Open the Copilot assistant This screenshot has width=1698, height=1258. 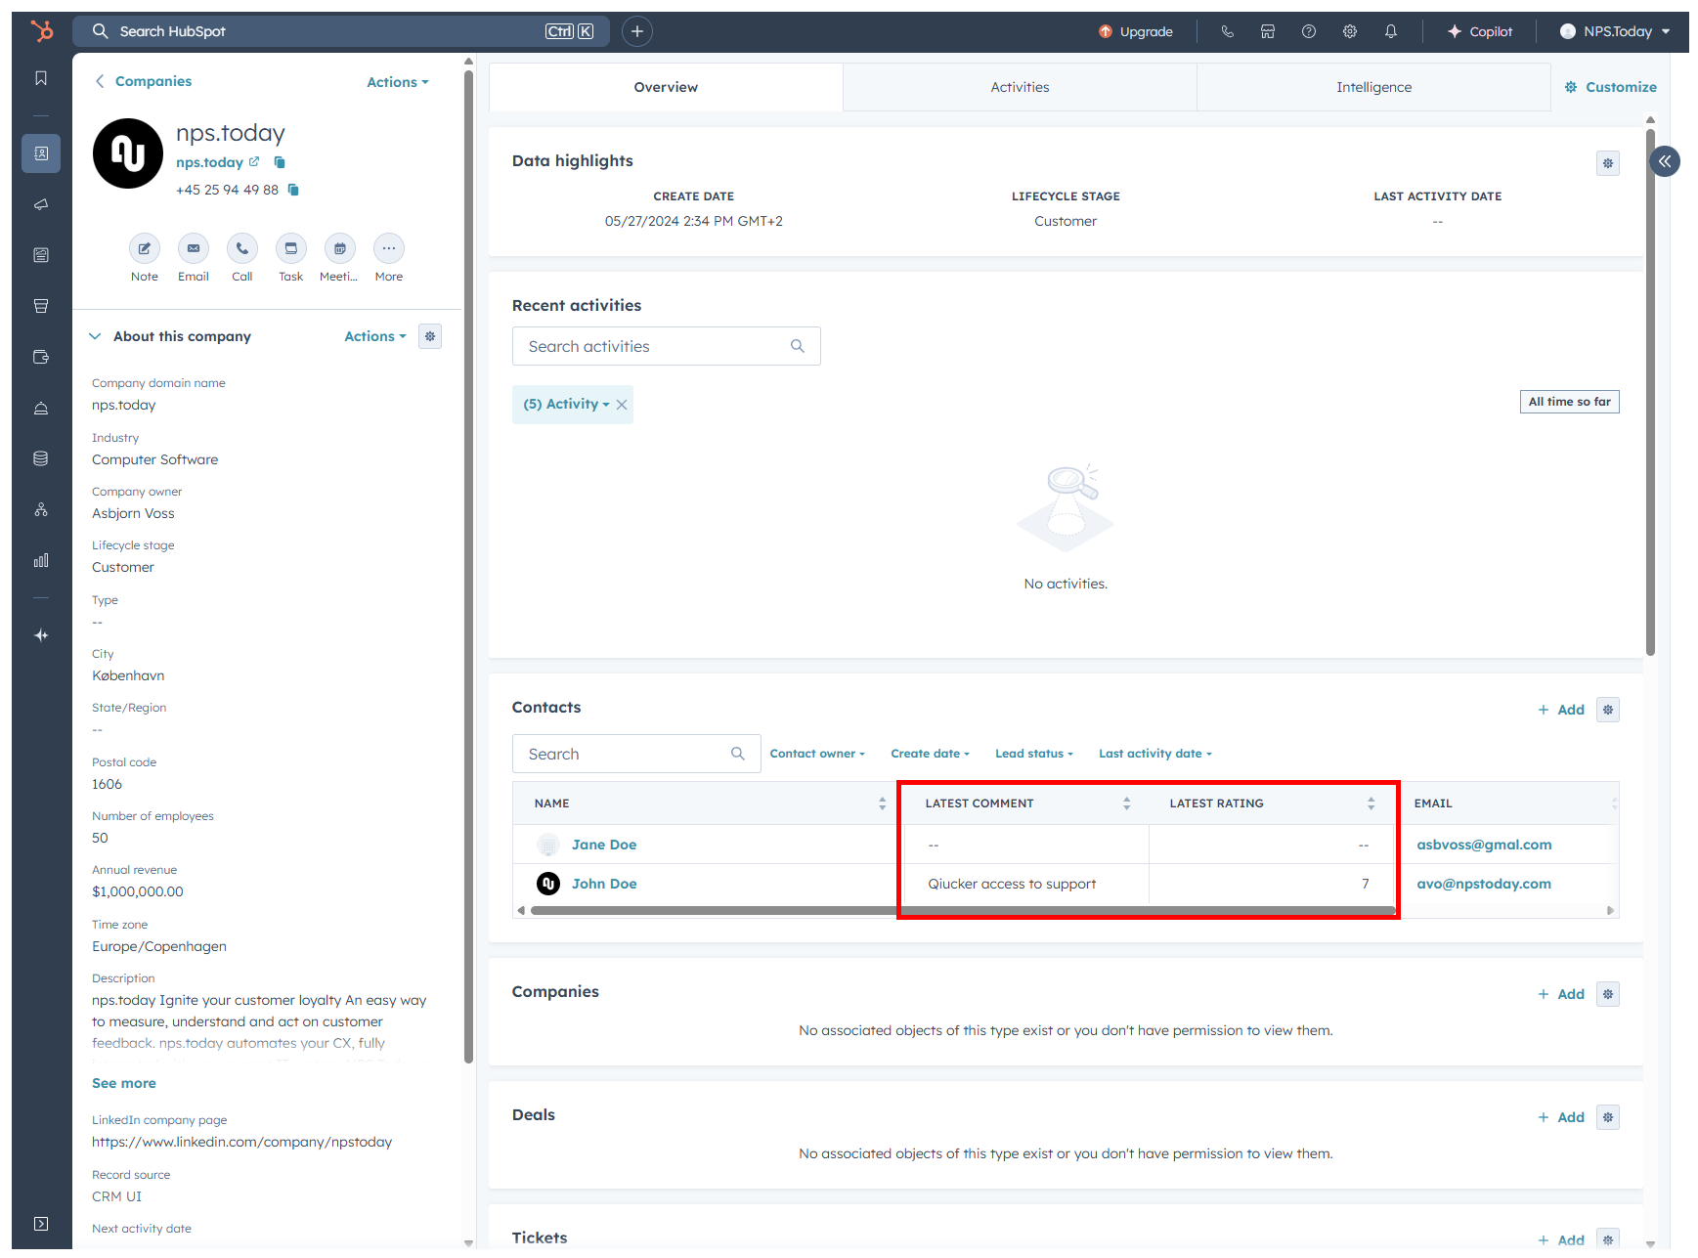1479,31
